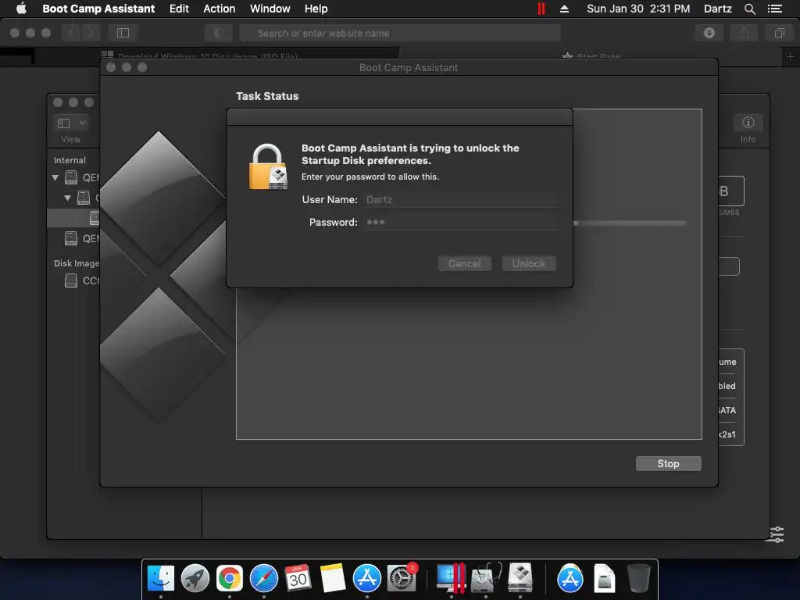Click the Task Status heading

click(267, 96)
